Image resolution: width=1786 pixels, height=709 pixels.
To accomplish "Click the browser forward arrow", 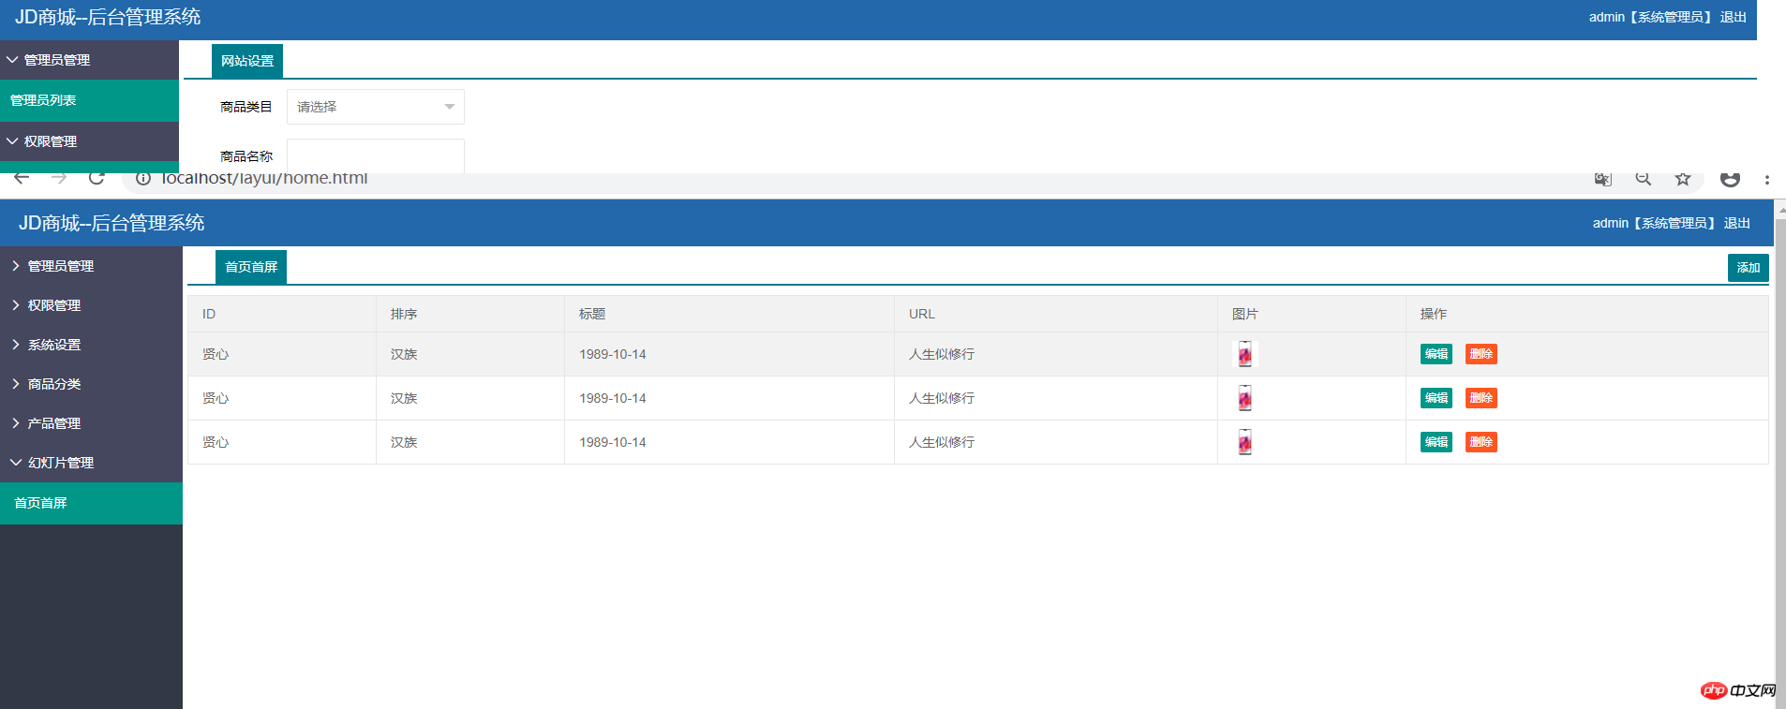I will coord(59,178).
